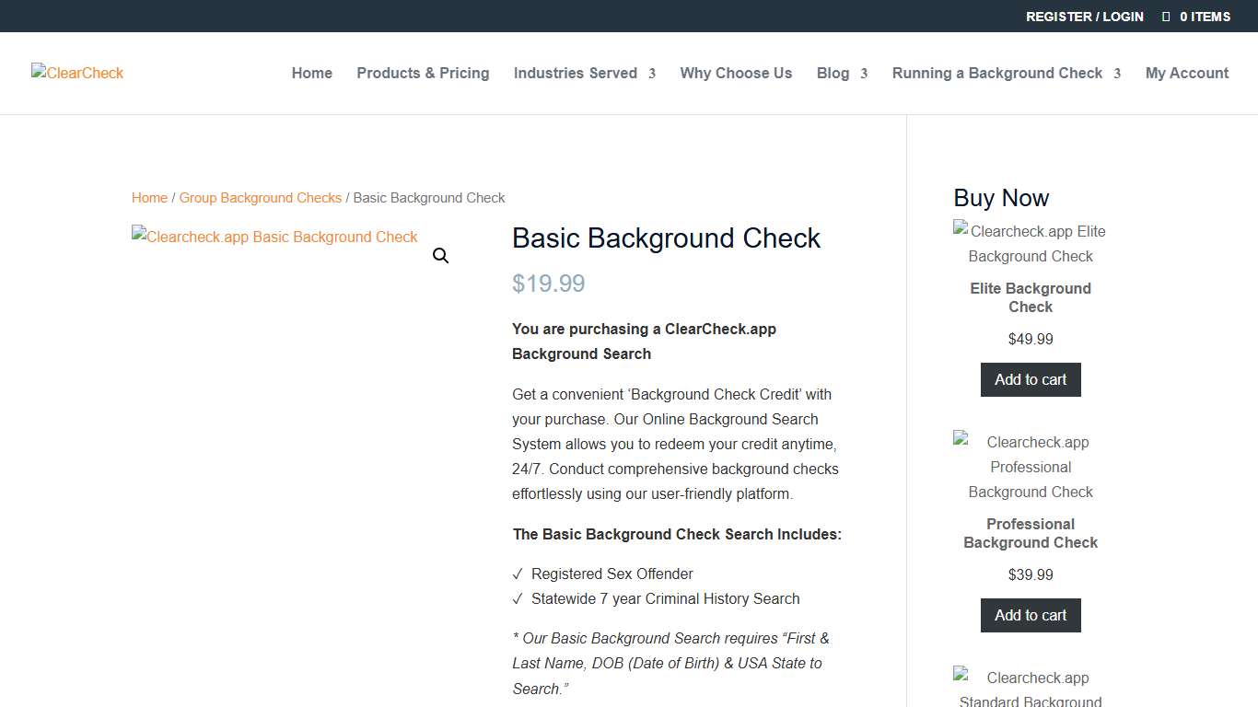This screenshot has height=707, width=1258.
Task: Add Professional Background Check to cart
Action: point(1030,615)
